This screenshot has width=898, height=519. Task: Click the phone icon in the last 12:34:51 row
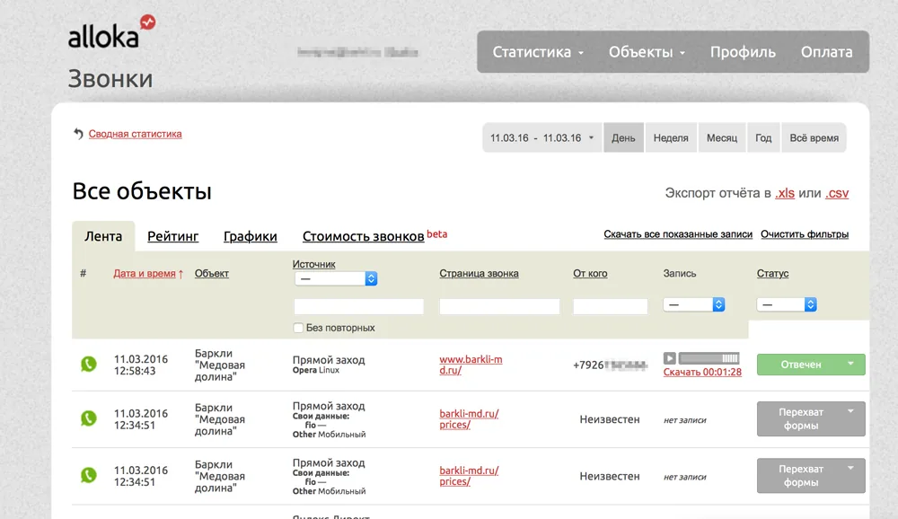click(89, 475)
